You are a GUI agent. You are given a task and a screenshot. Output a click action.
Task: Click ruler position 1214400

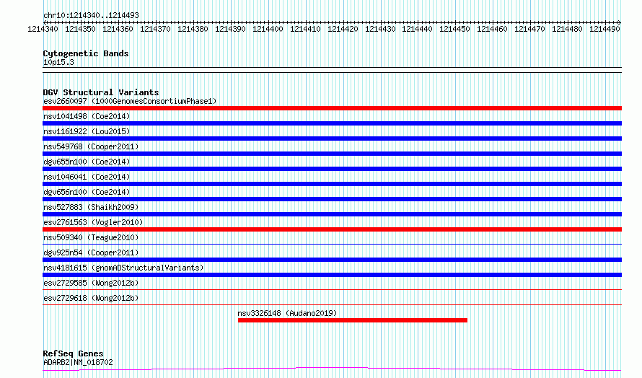click(x=268, y=29)
